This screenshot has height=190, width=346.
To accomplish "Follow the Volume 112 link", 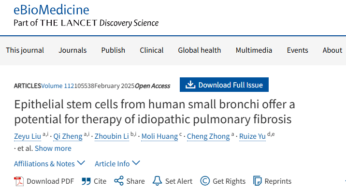I will pos(58,86).
